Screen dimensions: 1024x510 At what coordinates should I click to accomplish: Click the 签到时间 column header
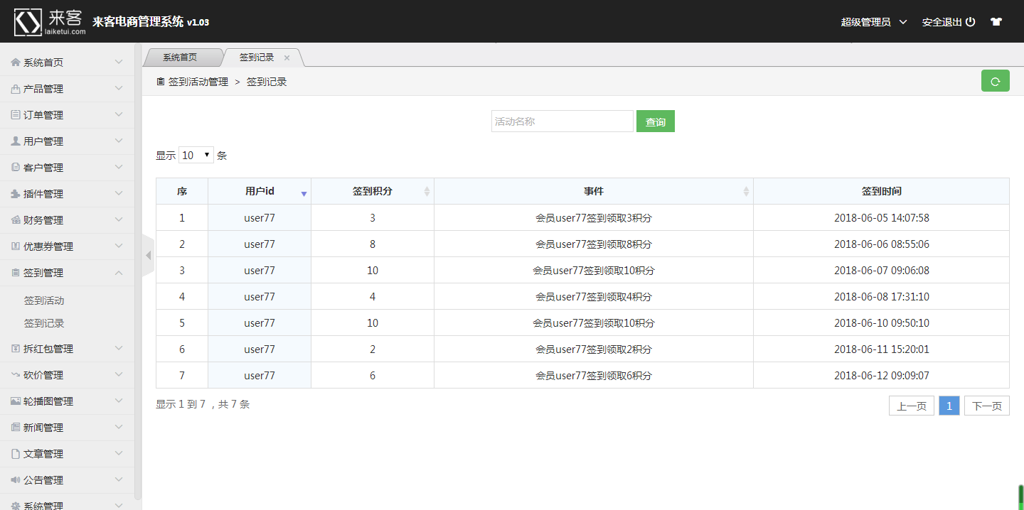click(x=882, y=191)
